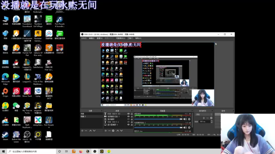
Task: Open the 文件(F) menu in OBS
Action: pos(84,38)
